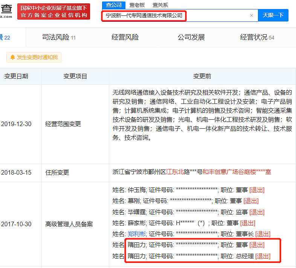
Task: Click the record row for 仲玉梅 董事
Action: (188, 190)
